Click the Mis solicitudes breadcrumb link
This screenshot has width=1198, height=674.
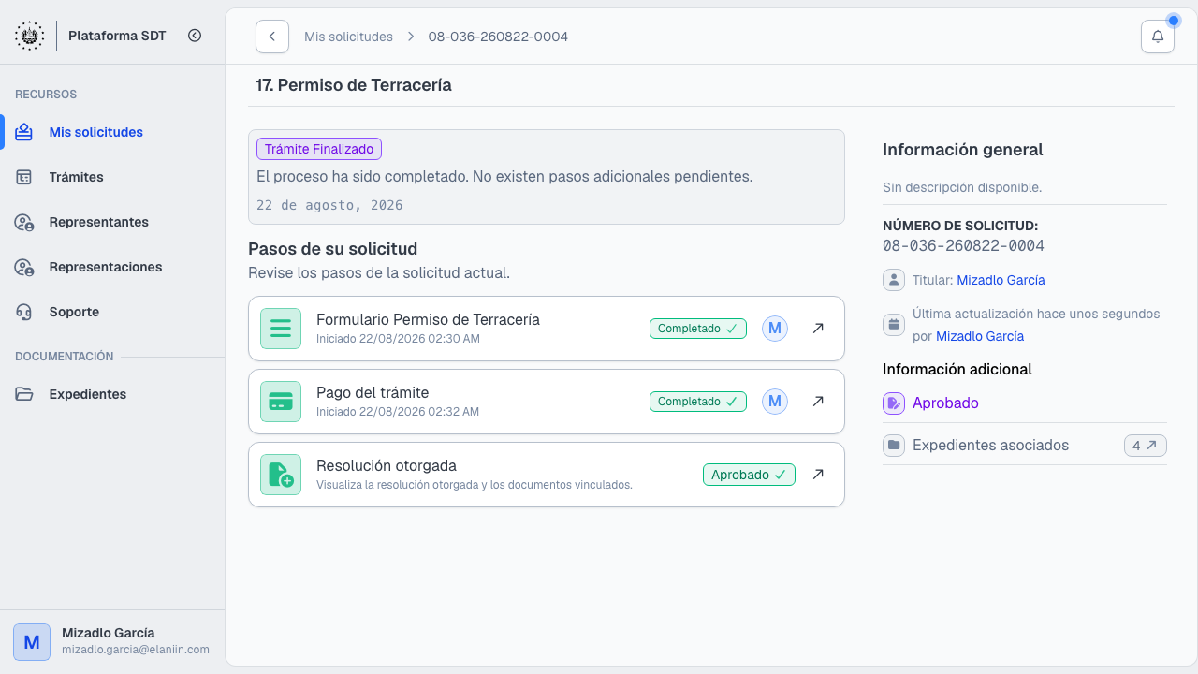(x=348, y=37)
